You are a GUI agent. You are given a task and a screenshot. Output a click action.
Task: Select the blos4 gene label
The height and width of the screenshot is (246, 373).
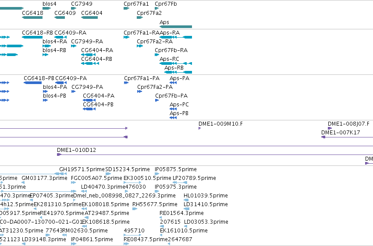pos(50,4)
